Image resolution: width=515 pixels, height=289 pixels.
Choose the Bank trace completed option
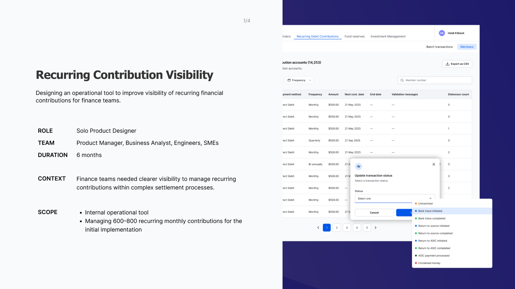pyautogui.click(x=452, y=218)
